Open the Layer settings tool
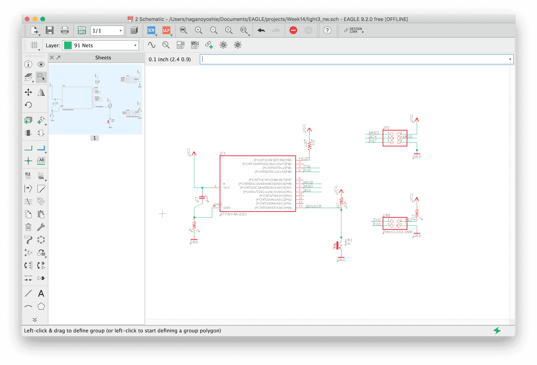This screenshot has height=365, width=537. [28, 77]
